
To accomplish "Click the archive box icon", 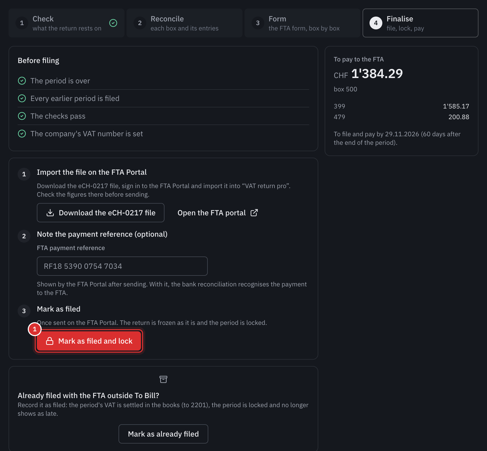I will (163, 379).
